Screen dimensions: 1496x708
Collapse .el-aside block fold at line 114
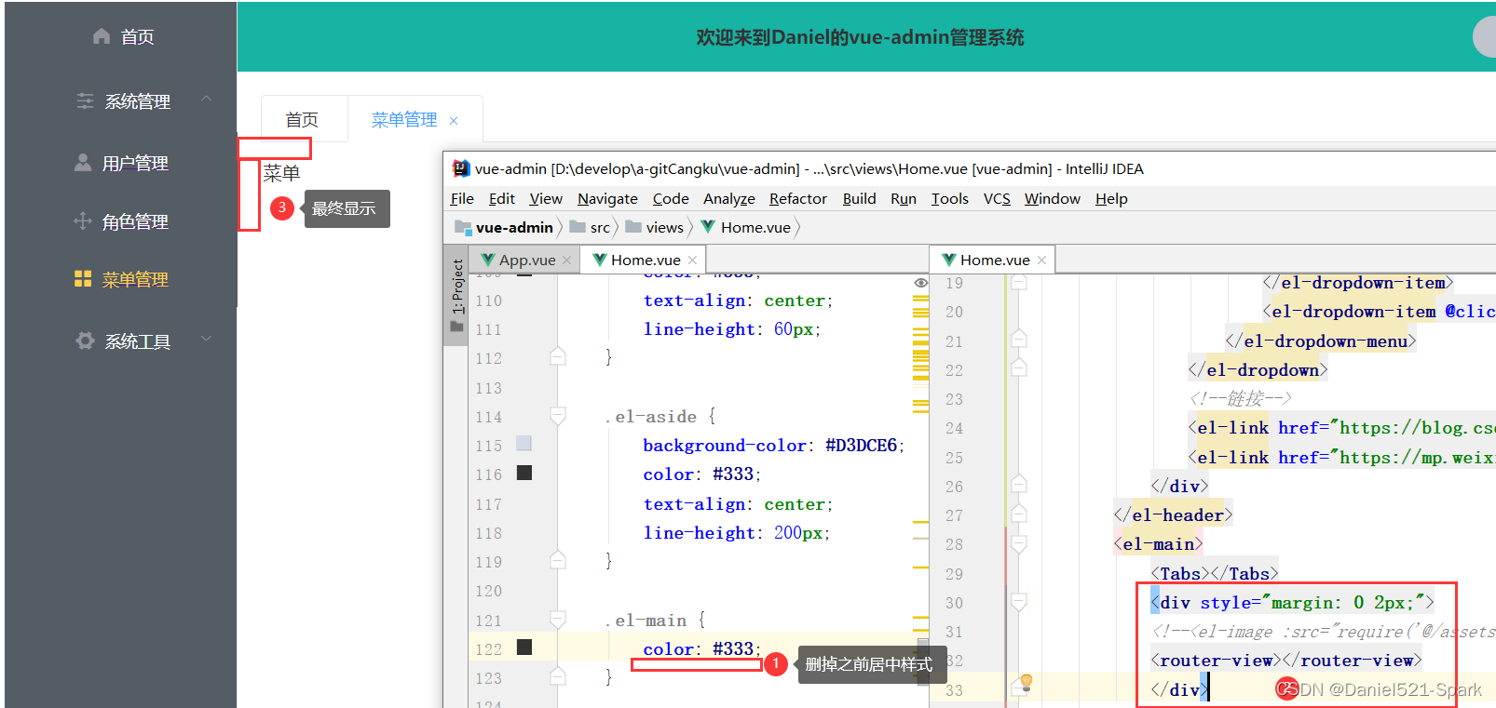pos(558,415)
